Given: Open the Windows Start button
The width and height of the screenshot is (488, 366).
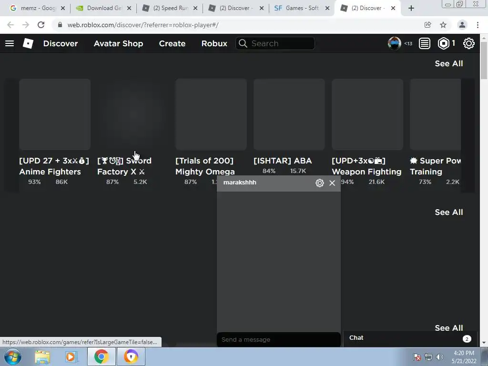Looking at the screenshot, I should 12,356.
